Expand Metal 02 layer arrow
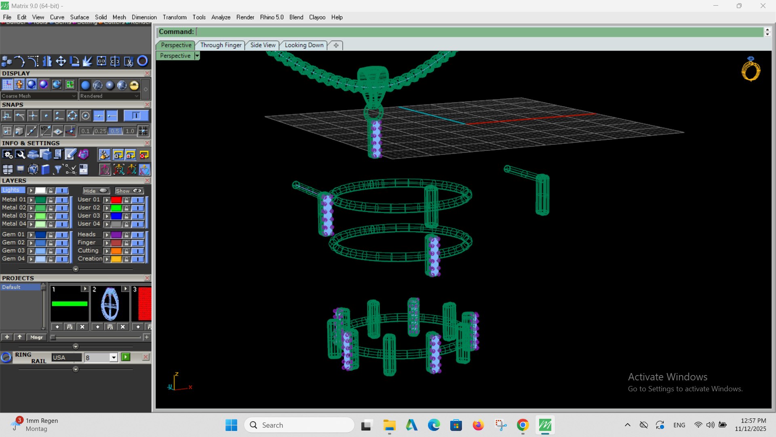Screen dimensions: 776x437 click(x=31, y=208)
